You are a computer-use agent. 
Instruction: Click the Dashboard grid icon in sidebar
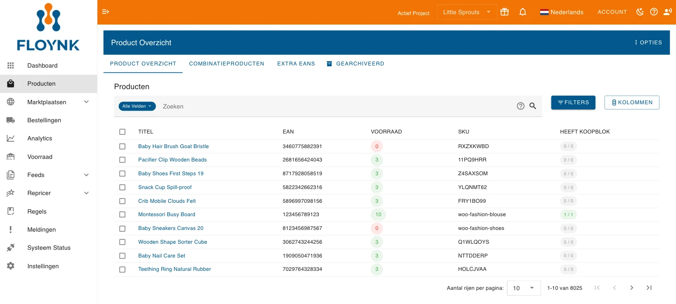coord(11,65)
